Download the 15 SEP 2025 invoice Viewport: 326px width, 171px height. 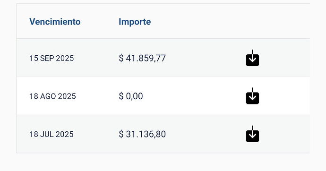click(252, 58)
